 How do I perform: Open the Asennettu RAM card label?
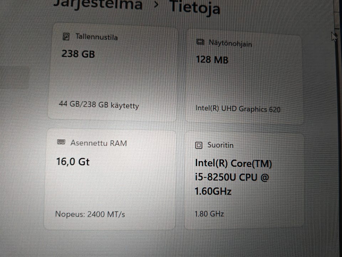99,143
